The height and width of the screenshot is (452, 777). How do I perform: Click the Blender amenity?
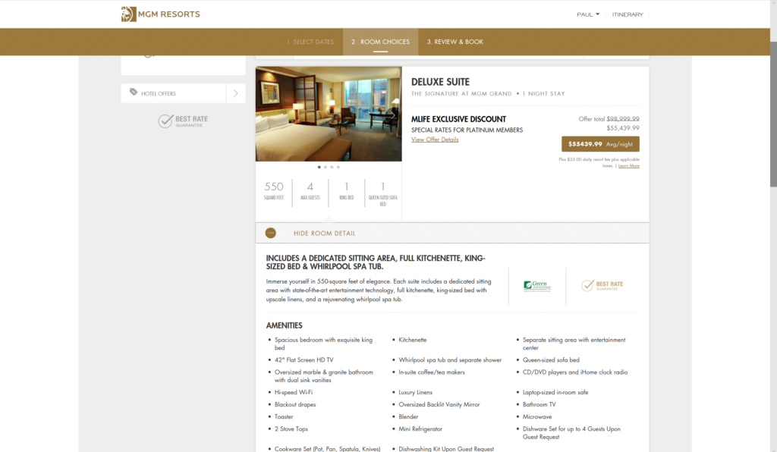408,417
